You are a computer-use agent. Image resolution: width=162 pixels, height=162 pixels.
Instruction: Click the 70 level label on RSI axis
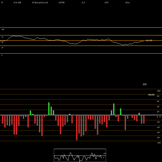[2, 37]
